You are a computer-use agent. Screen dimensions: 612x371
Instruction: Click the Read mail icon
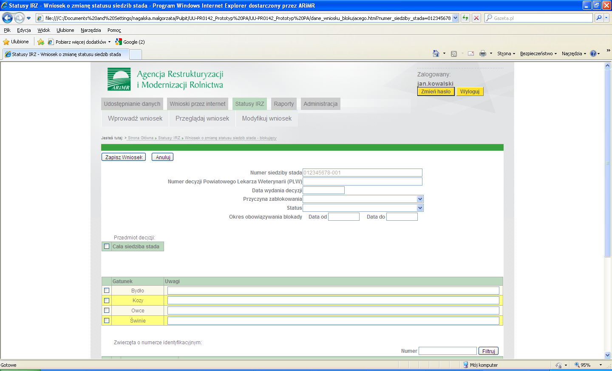coord(471,53)
